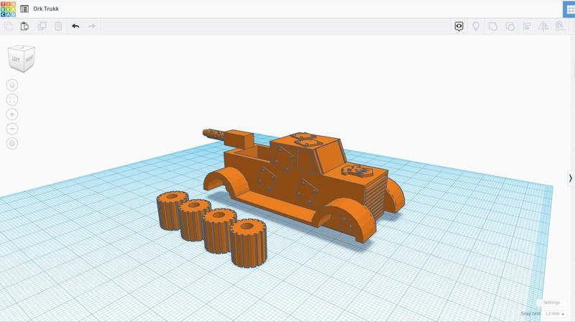Click the Duplicate and repeat icon
The height and width of the screenshot is (322, 575).
42,26
